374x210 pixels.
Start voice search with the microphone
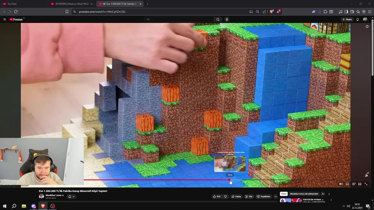click(227, 19)
